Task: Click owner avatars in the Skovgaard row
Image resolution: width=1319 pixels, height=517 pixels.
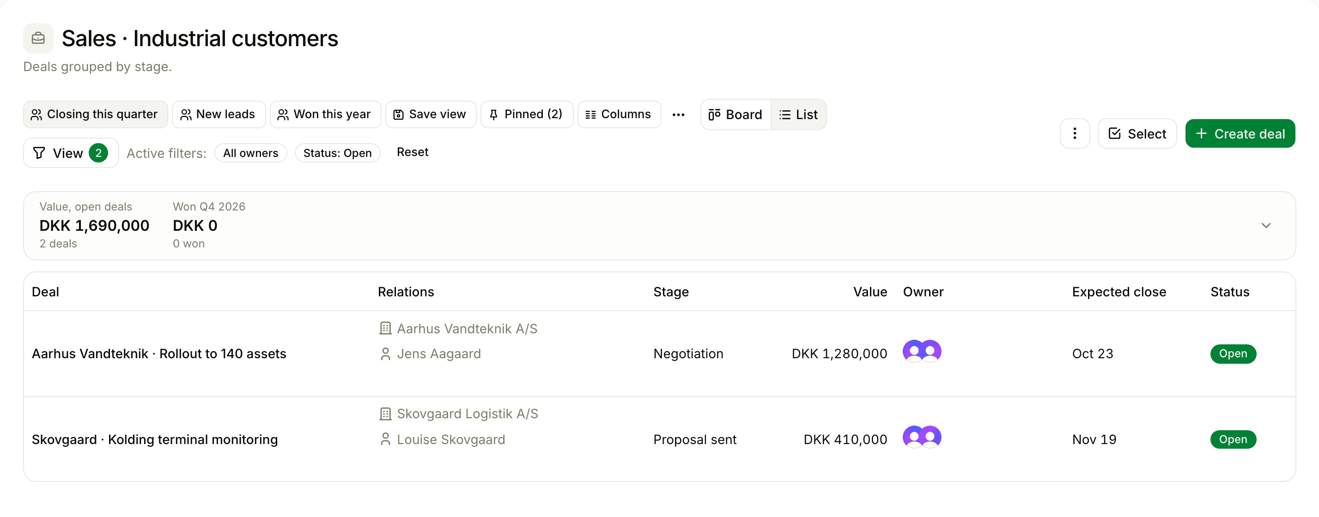Action: click(922, 437)
